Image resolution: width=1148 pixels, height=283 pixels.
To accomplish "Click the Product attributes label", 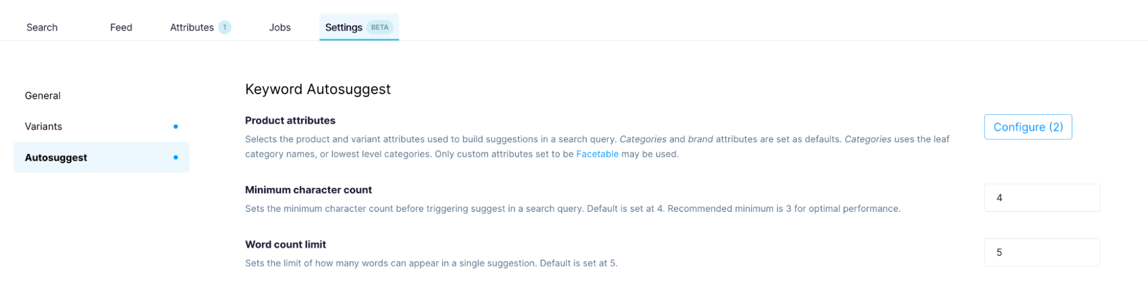I will (290, 121).
